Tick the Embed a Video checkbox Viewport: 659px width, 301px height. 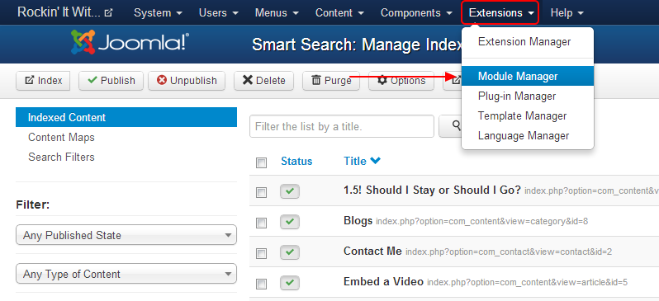[x=262, y=284]
